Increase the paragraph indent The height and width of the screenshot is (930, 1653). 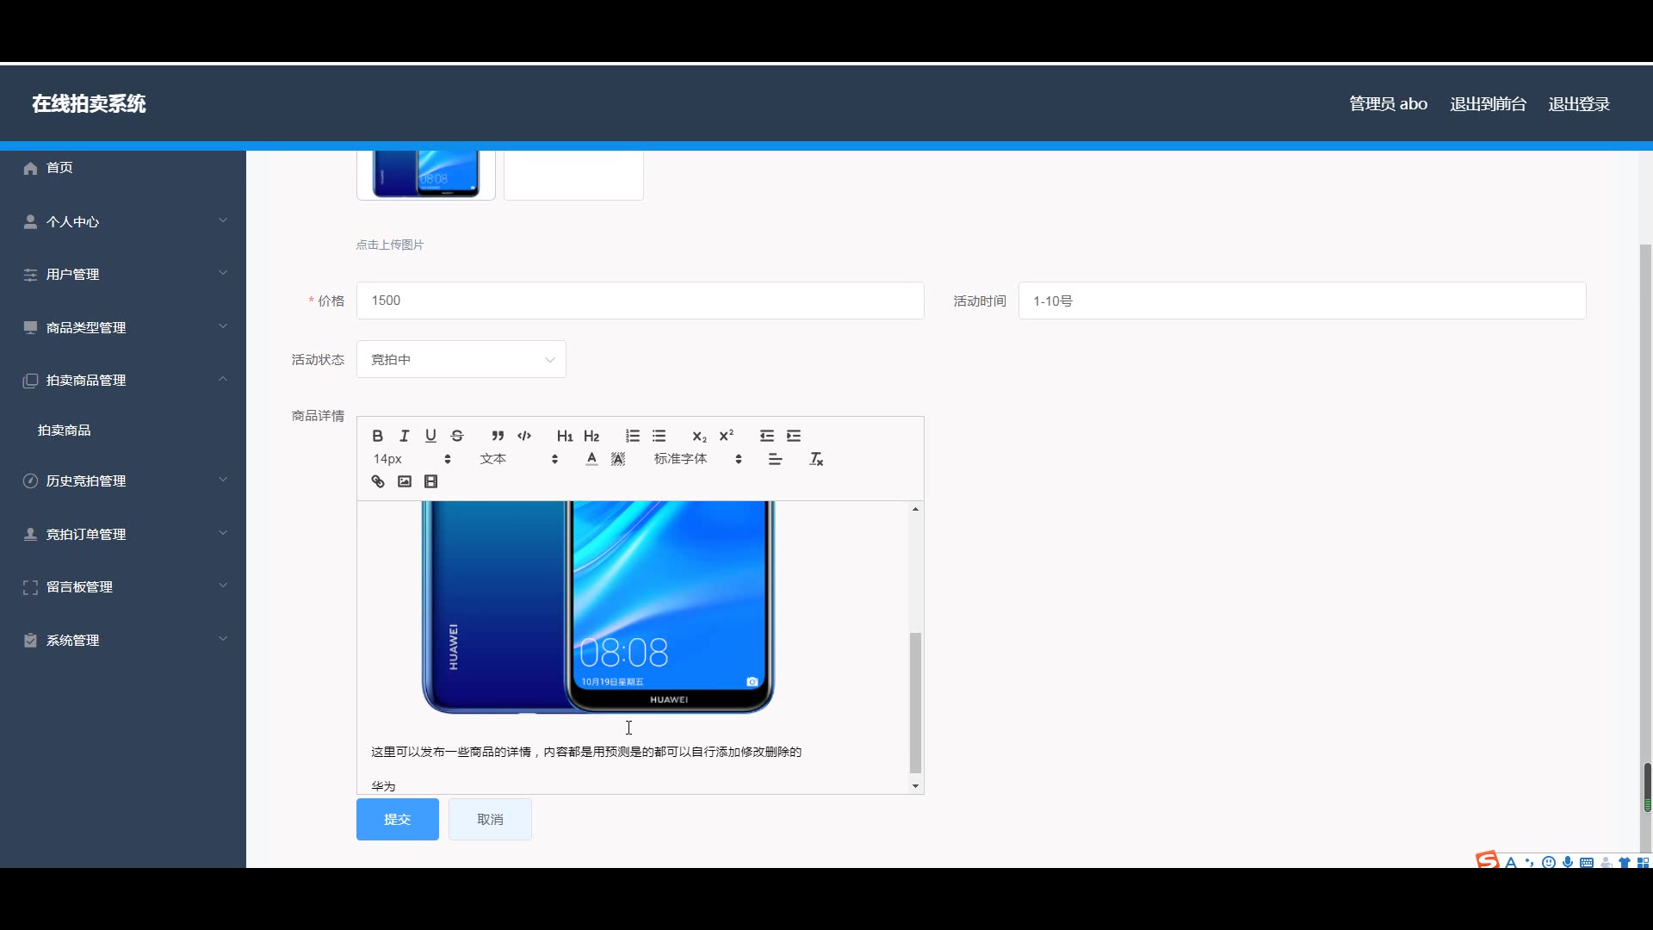(794, 436)
